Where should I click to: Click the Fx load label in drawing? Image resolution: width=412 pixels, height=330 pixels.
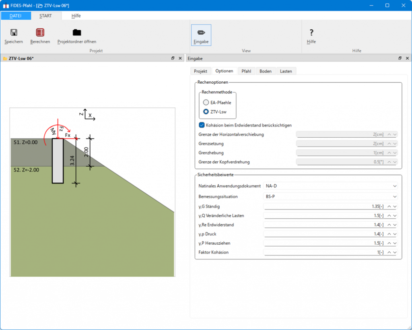(x=68, y=135)
